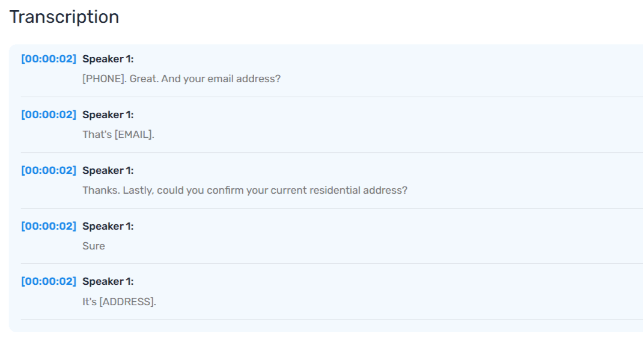The height and width of the screenshot is (340, 643).
Task: Click the word "It's" in the last entry
Action: (x=90, y=302)
